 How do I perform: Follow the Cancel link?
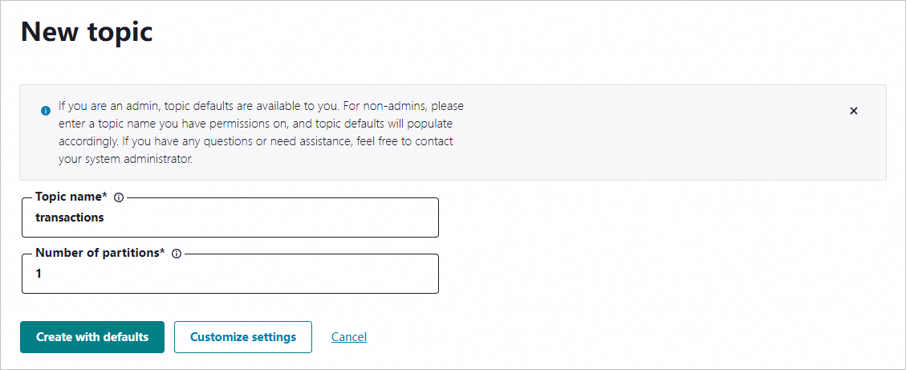point(349,337)
